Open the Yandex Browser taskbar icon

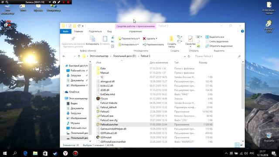click(65, 153)
